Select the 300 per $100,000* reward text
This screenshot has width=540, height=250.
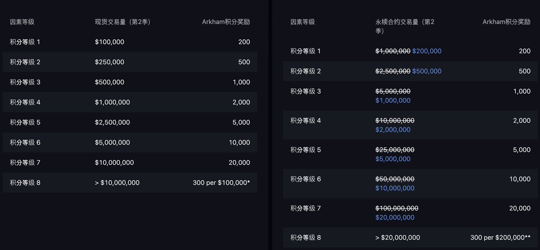click(221, 183)
